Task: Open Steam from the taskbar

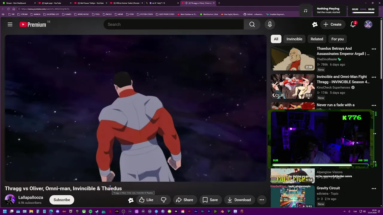Action: coord(97,212)
